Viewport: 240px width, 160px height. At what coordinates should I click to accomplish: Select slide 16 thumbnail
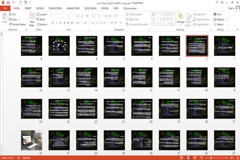coord(32,77)
